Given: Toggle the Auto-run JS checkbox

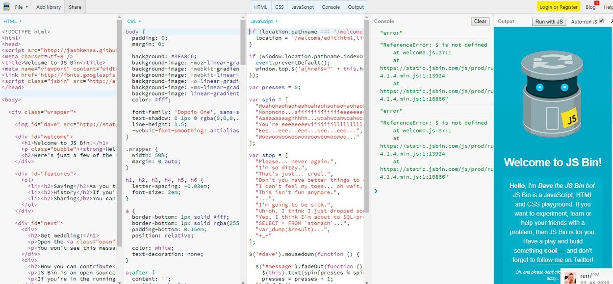Looking at the screenshot, I should (x=602, y=21).
